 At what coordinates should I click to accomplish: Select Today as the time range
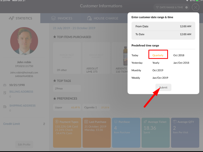135,55
